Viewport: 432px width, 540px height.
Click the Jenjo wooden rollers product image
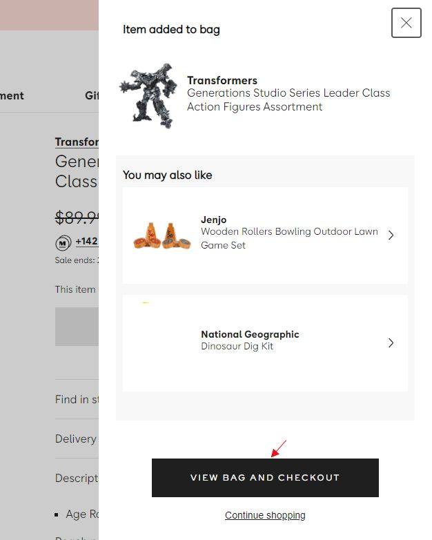[161, 235]
